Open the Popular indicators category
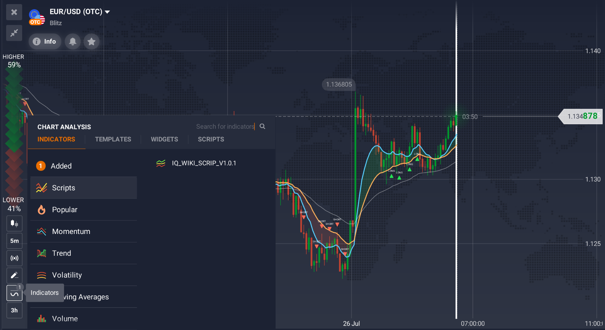 point(84,209)
